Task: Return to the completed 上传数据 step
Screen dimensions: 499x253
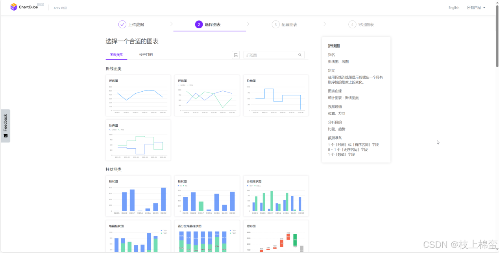Action: tap(131, 24)
